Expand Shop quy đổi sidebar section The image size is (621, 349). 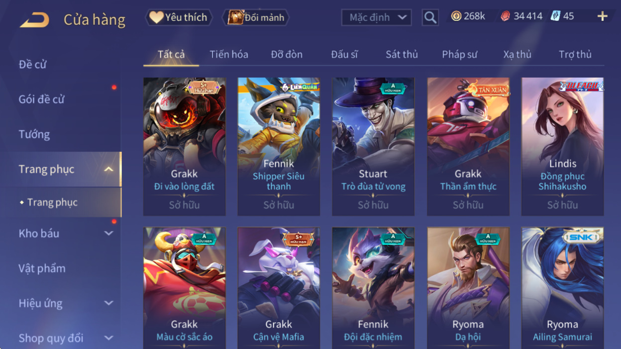coord(108,338)
